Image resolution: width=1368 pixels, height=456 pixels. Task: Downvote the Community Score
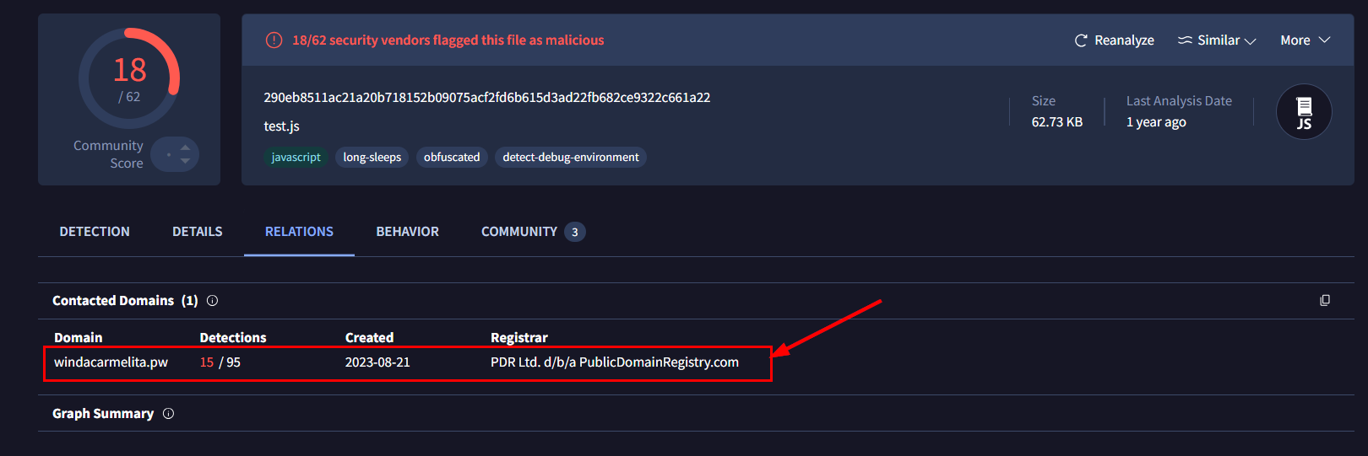[x=186, y=161]
